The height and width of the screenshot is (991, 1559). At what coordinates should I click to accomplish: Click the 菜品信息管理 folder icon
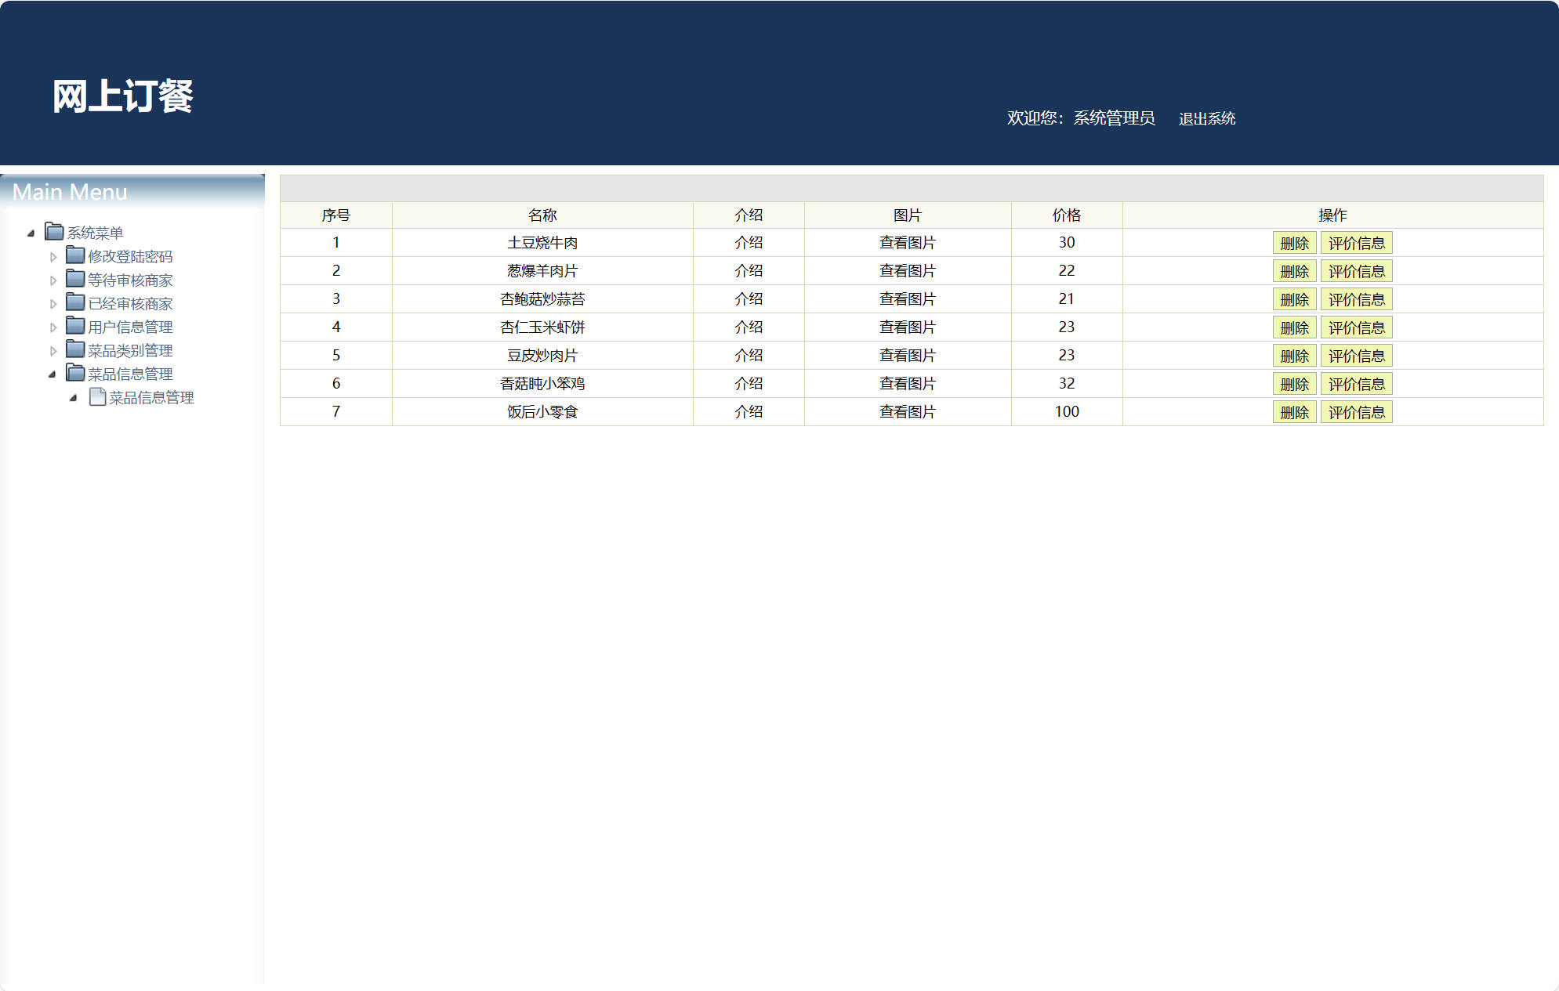coord(74,374)
